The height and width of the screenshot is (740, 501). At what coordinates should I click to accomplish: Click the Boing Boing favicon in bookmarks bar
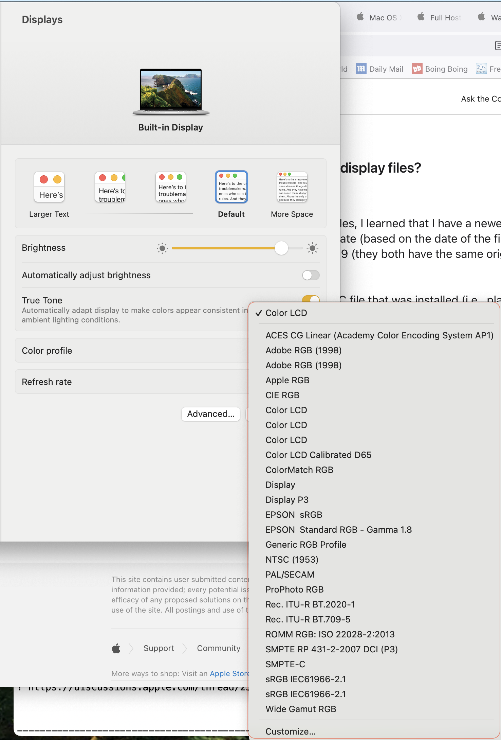coord(417,69)
